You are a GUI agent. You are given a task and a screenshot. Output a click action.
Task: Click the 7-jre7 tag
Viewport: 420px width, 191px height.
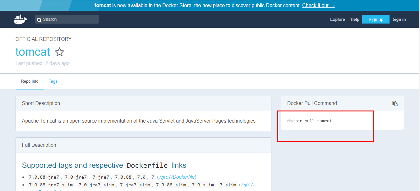pos(101,177)
